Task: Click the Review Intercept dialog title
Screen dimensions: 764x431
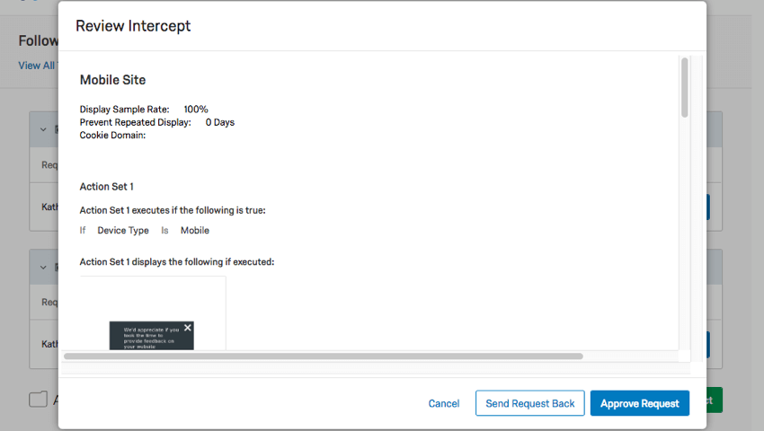Action: pyautogui.click(x=133, y=26)
